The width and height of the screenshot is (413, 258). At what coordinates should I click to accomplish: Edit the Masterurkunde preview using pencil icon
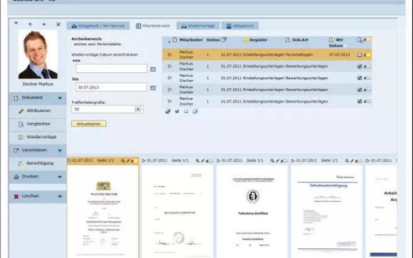point(128,161)
